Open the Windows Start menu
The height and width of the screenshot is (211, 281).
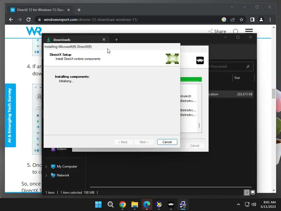(98, 204)
